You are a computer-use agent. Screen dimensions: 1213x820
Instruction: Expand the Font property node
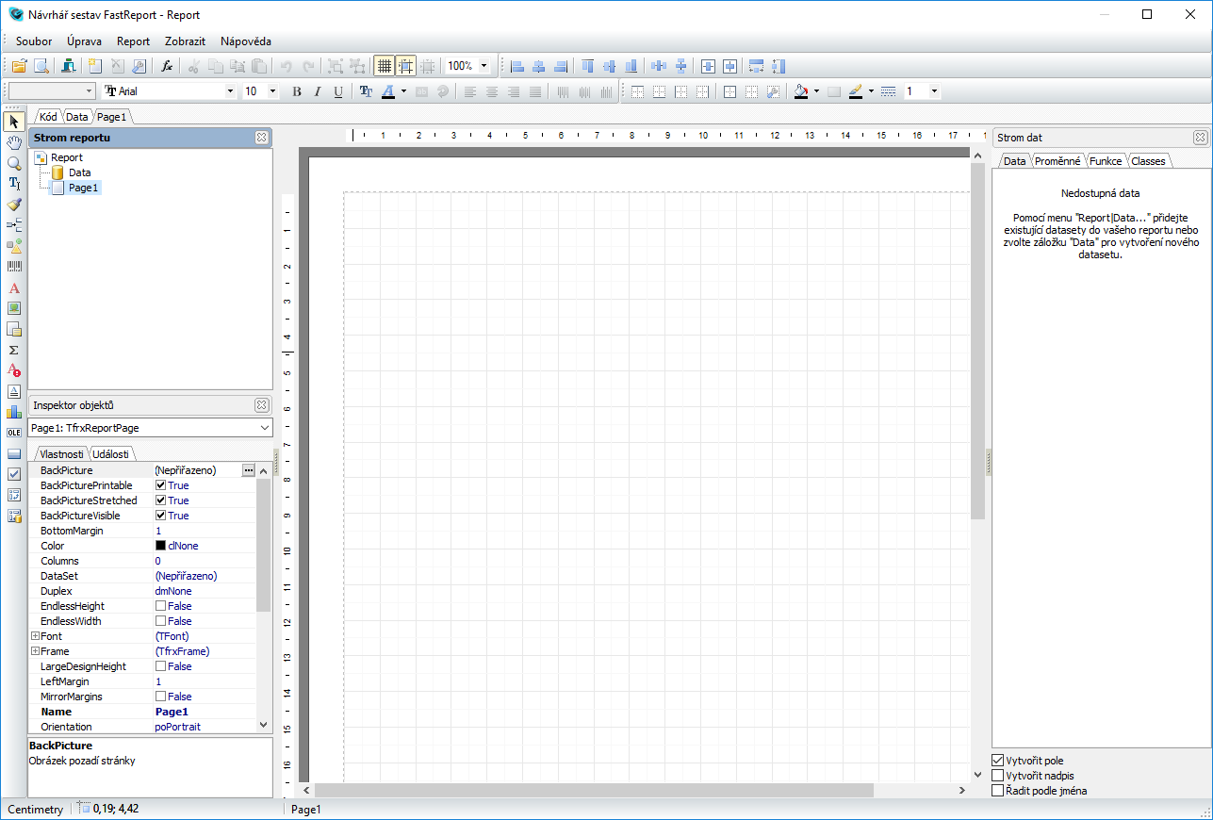(x=35, y=636)
